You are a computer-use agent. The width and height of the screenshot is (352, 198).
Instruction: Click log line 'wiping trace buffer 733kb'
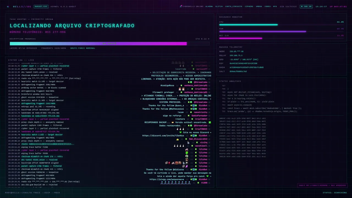click(x=35, y=147)
